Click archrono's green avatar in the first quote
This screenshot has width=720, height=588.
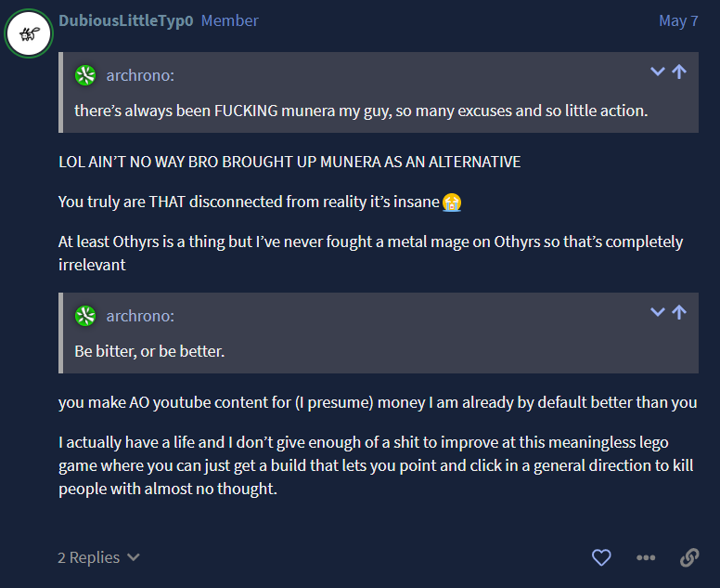coord(85,75)
